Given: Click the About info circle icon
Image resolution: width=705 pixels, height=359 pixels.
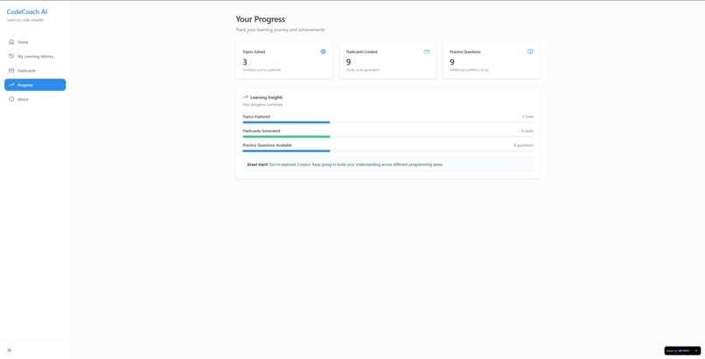Looking at the screenshot, I should coord(11,100).
